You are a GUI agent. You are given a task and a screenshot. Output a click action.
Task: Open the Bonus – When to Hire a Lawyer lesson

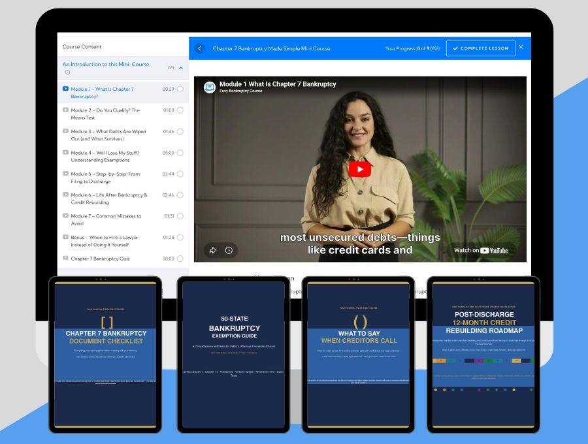pos(105,241)
